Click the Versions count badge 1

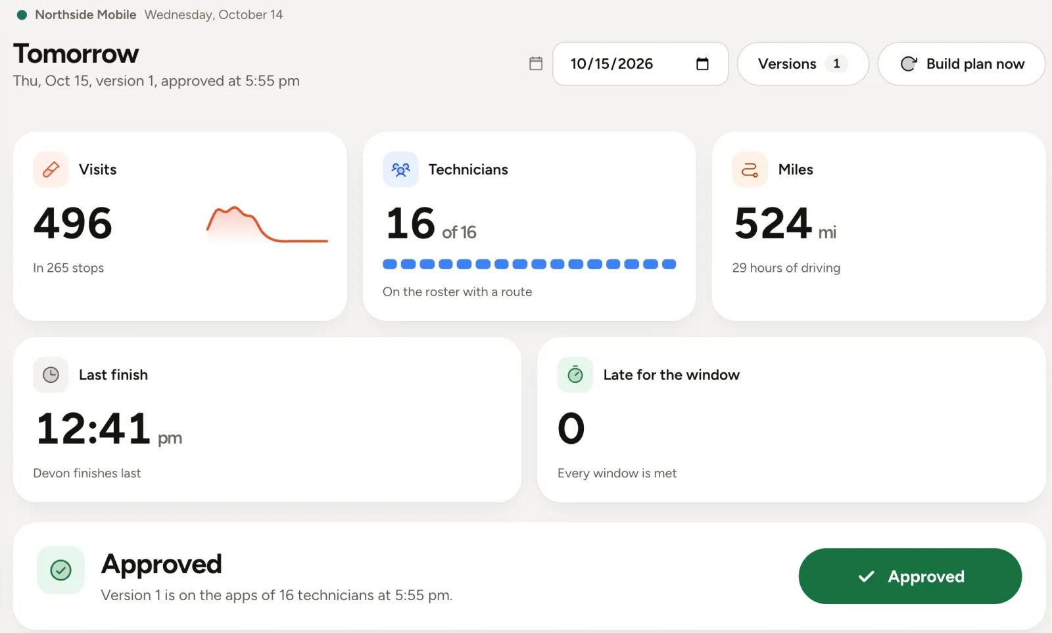click(x=836, y=64)
